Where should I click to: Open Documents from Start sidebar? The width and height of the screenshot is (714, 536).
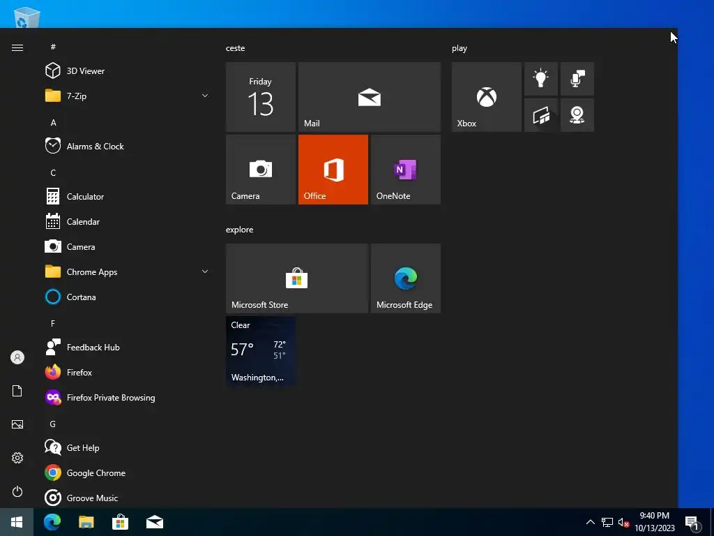(x=17, y=391)
